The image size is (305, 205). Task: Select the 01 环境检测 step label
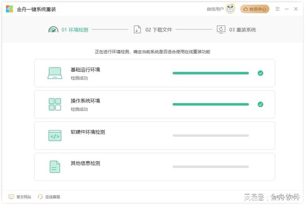click(75, 30)
